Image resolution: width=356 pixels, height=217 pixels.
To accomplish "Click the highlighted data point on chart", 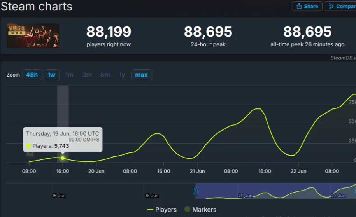I will pos(63,158).
